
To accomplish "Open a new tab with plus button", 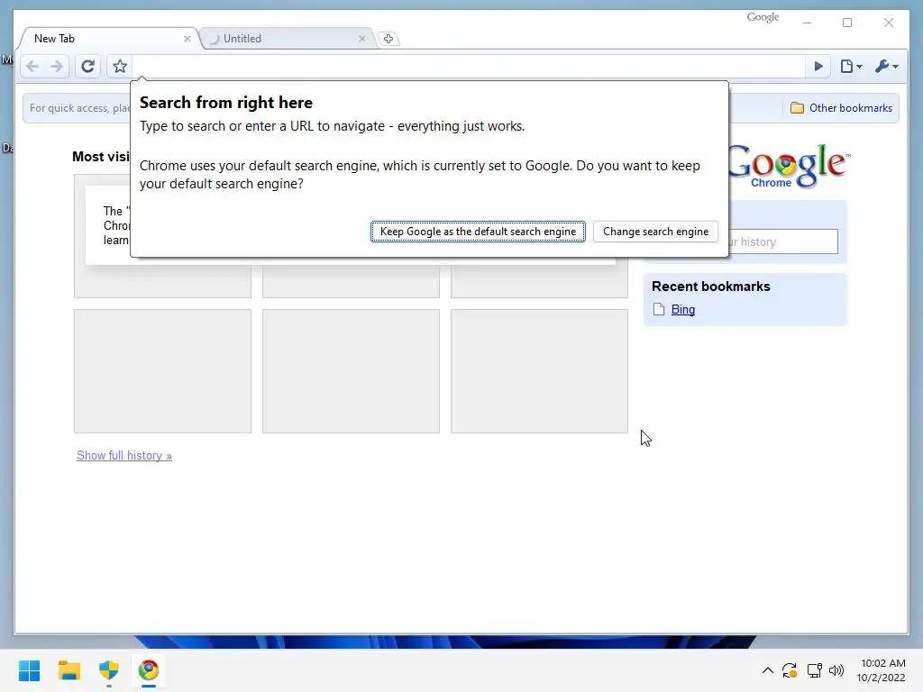I will click(x=388, y=39).
